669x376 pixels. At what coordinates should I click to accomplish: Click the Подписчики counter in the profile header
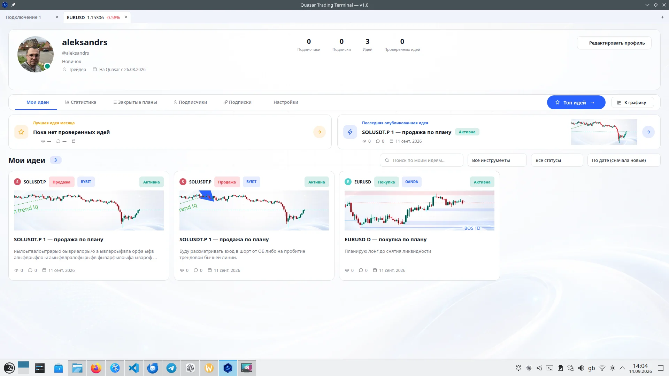point(308,45)
